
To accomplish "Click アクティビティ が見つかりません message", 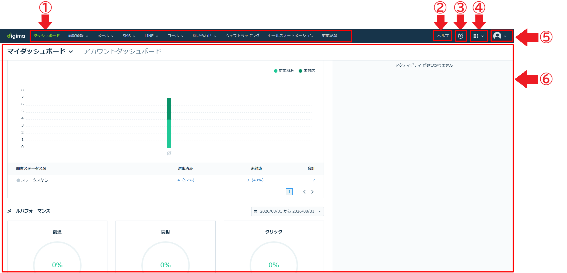I will (x=424, y=65).
